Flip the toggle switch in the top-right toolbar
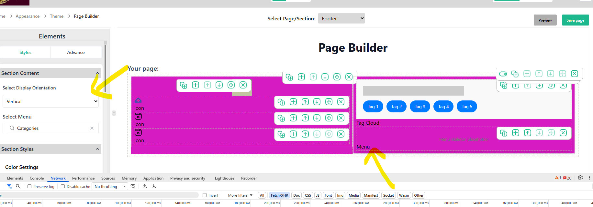This screenshot has width=593, height=207. click(x=503, y=74)
